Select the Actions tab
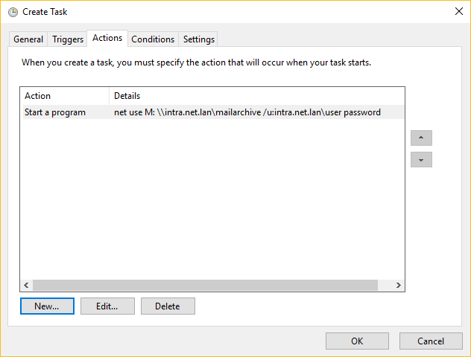 (x=107, y=38)
